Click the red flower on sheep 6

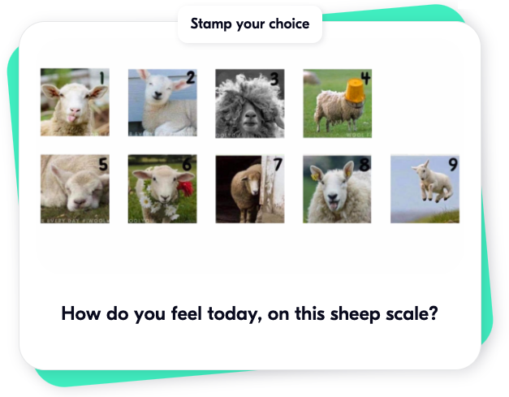(186, 188)
